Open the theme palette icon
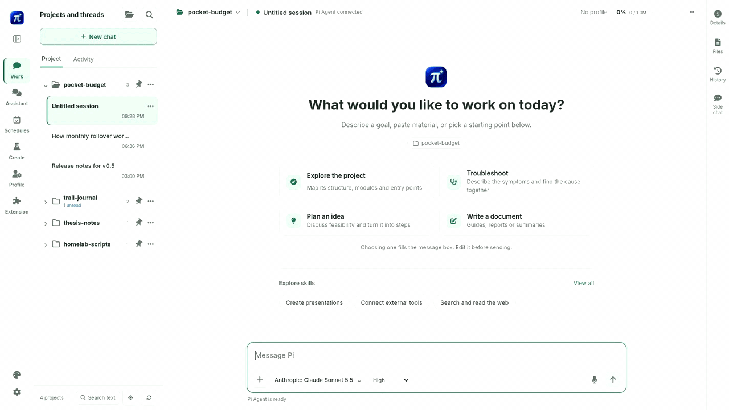This screenshot has height=410, width=729. click(17, 375)
